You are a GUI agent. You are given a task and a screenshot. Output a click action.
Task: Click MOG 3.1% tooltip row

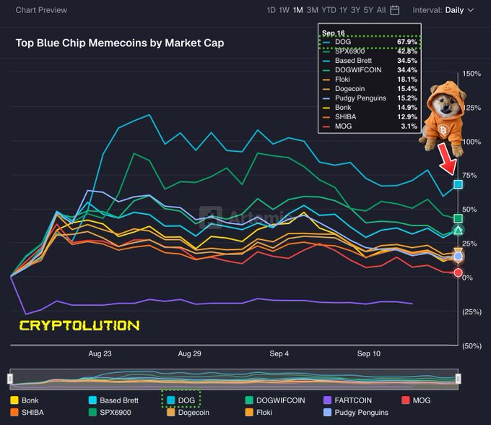[370, 126]
